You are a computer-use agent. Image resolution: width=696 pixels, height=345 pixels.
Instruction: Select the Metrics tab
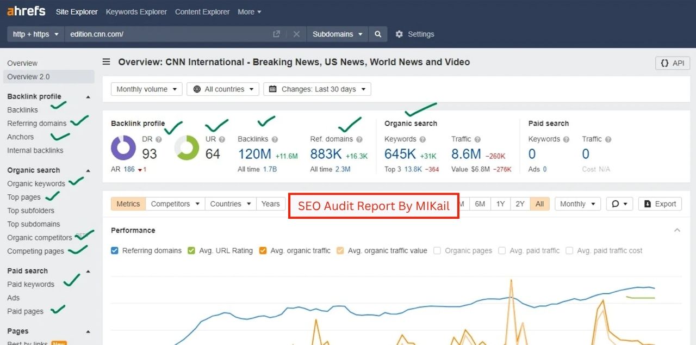click(x=128, y=204)
